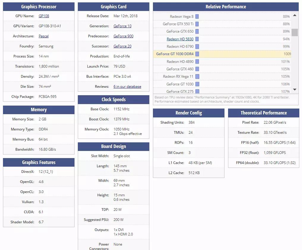Click the '200 W' suggested PSU value
This screenshot has height=250, width=302.
[x=118, y=220]
